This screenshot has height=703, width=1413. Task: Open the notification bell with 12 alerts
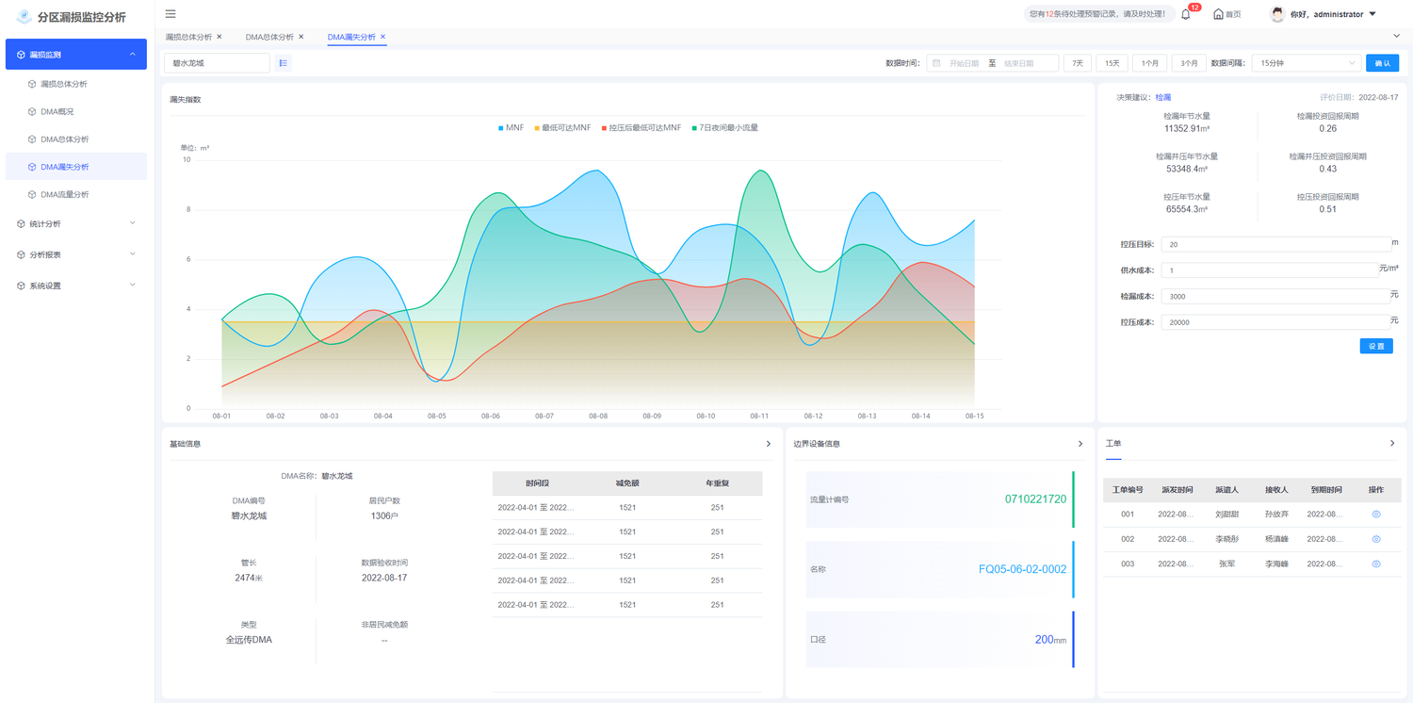(x=1186, y=14)
